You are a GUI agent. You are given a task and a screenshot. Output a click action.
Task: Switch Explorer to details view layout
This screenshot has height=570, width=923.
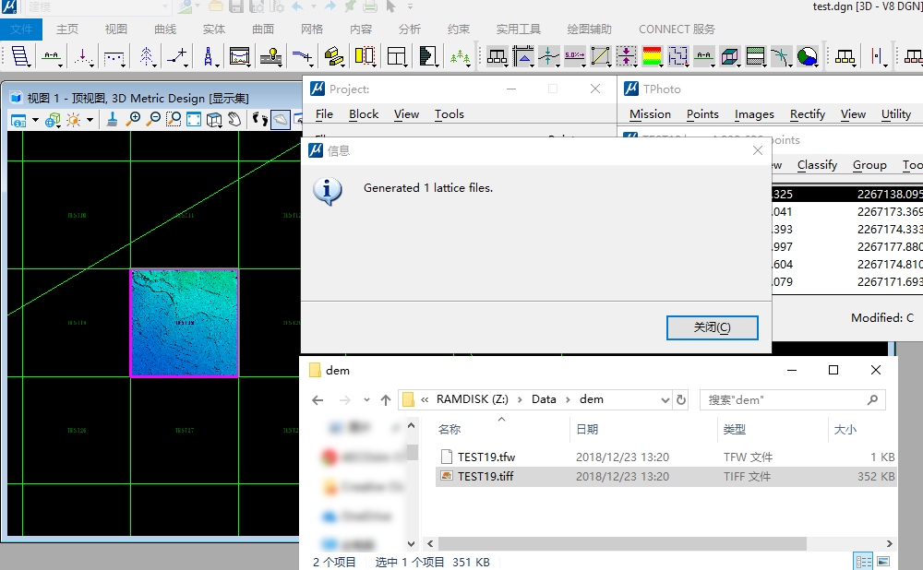862,561
